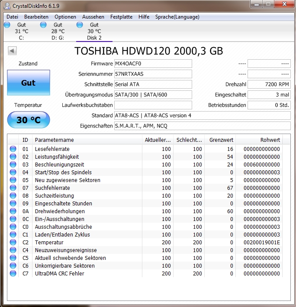Click the Übertragungsmodus field

153,95
